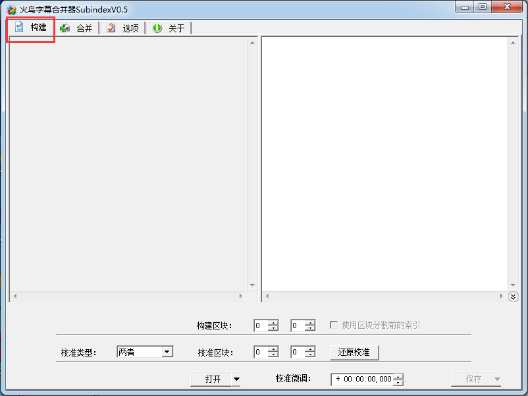Click the app logo in title bar
The image size is (528, 396).
(11, 9)
